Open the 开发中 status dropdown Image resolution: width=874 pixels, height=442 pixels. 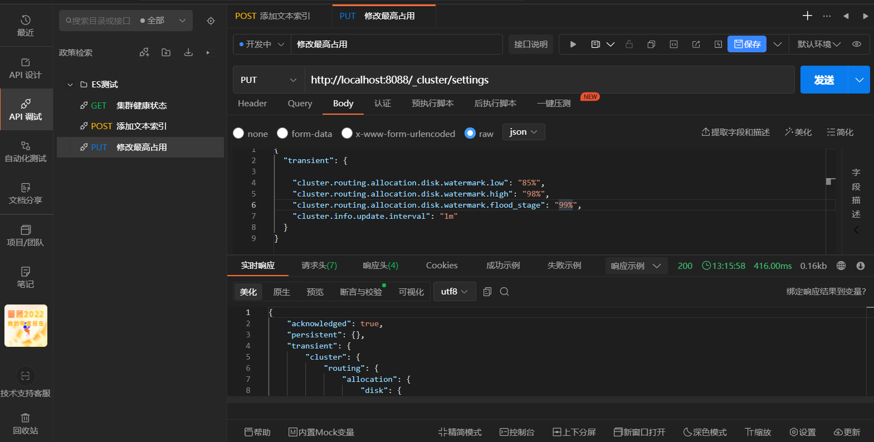coord(262,44)
